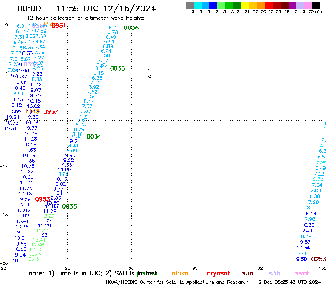Click the green time label 0036
326x286 pixels.
(131, 28)
